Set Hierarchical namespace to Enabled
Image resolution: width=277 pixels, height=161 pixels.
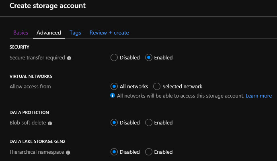point(149,152)
